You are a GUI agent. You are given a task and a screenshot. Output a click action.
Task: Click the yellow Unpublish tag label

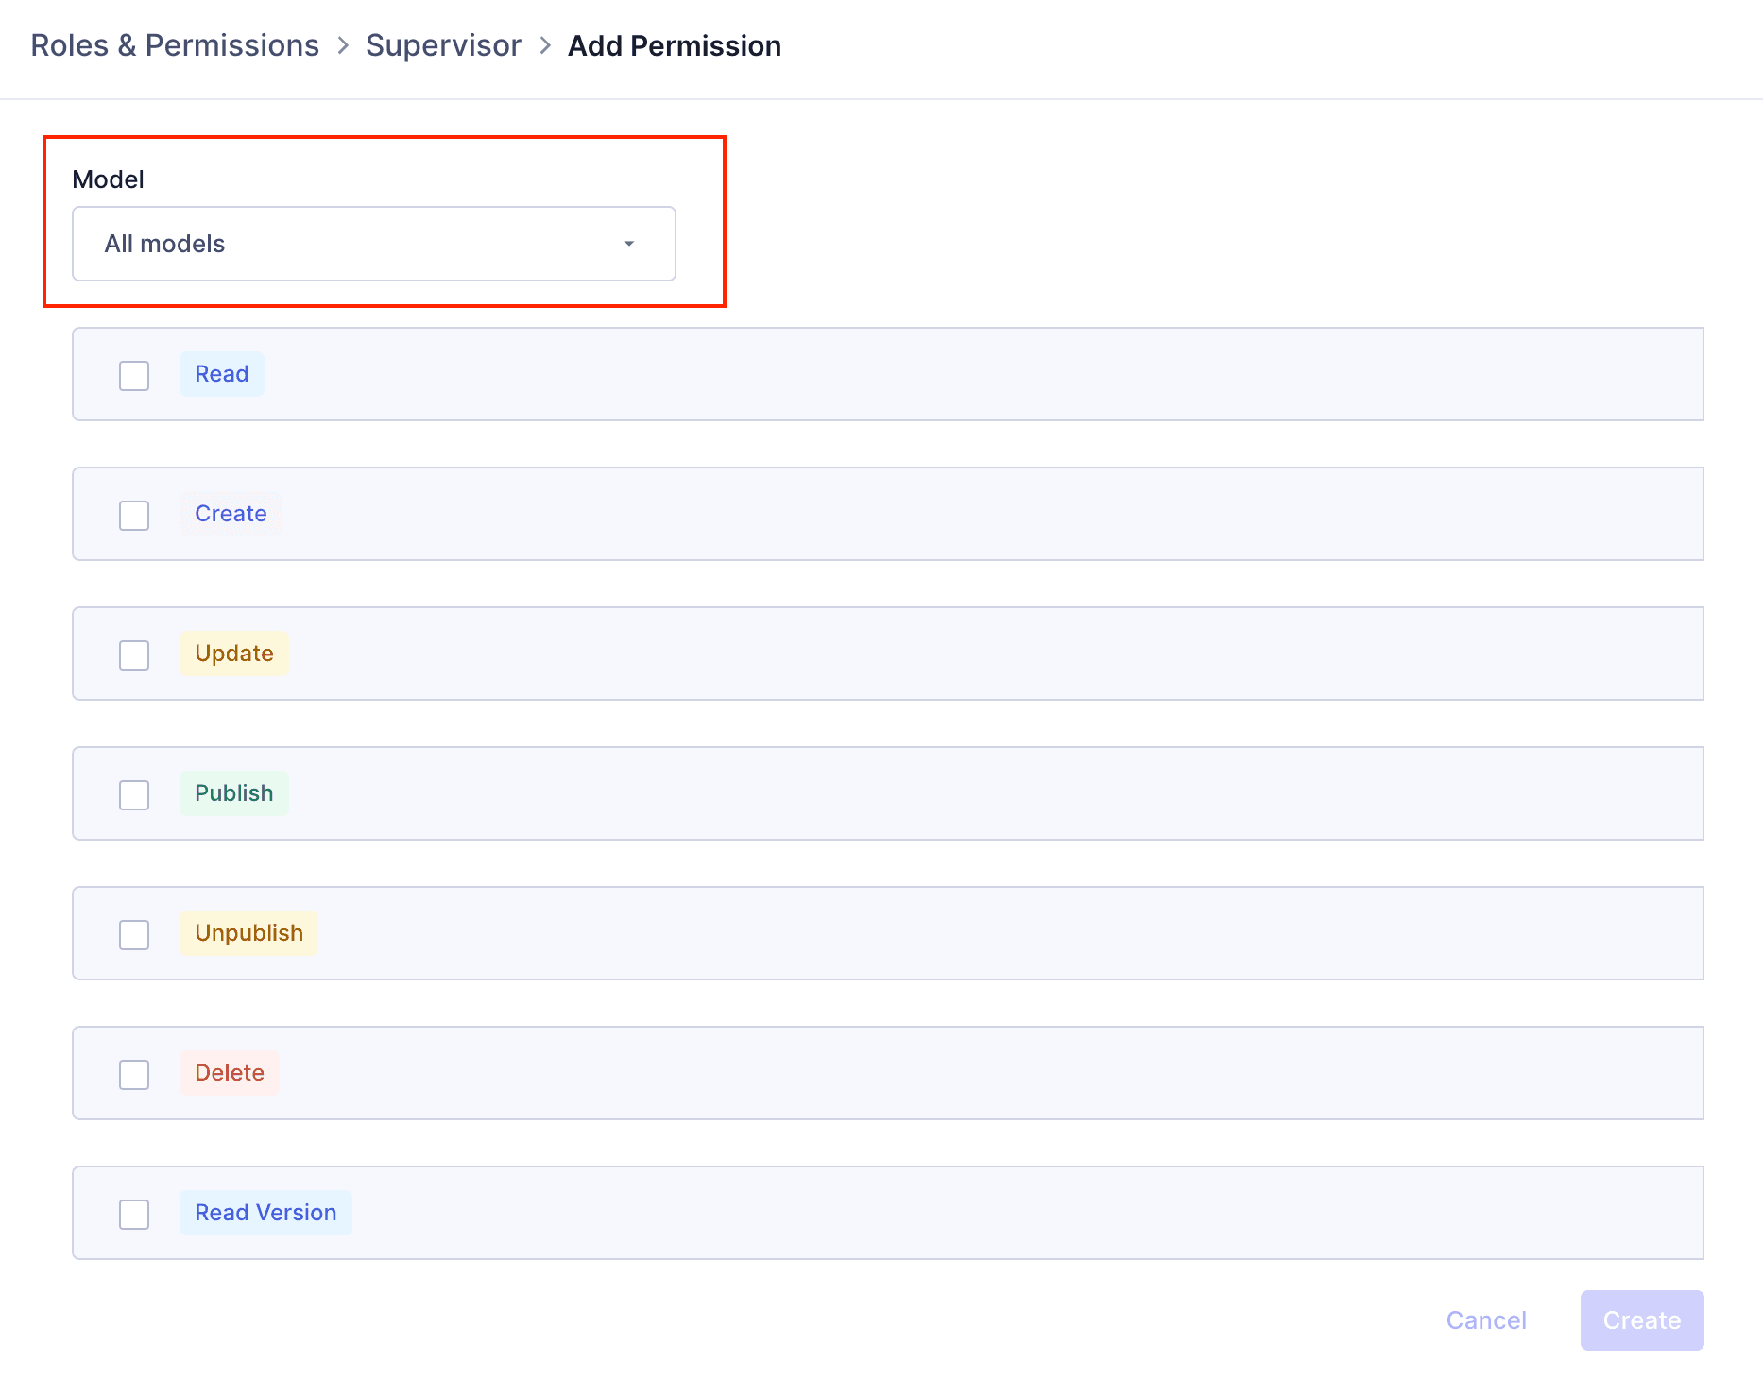pos(248,933)
